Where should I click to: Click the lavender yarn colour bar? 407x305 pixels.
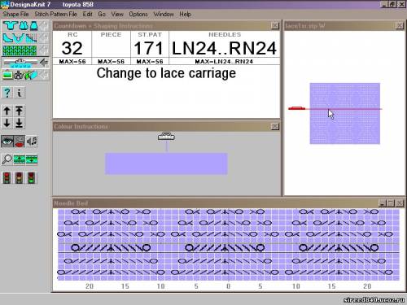(x=166, y=163)
